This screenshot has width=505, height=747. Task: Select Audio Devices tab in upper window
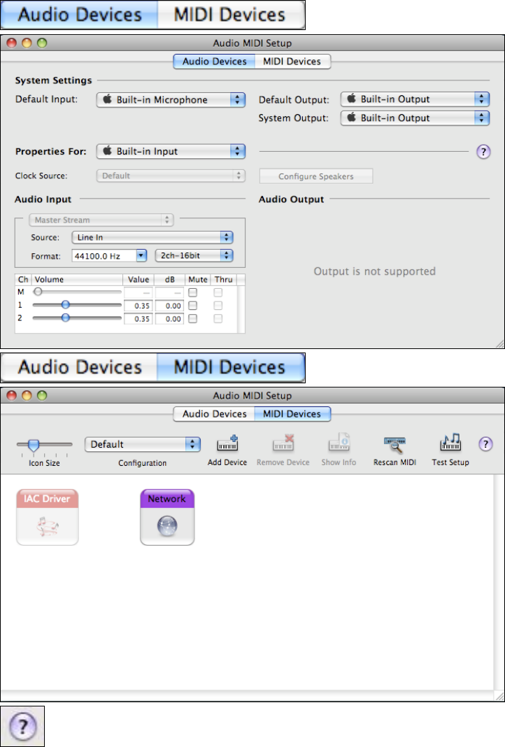(x=215, y=62)
